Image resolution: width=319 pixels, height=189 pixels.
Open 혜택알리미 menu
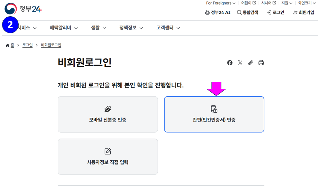(x=64, y=28)
